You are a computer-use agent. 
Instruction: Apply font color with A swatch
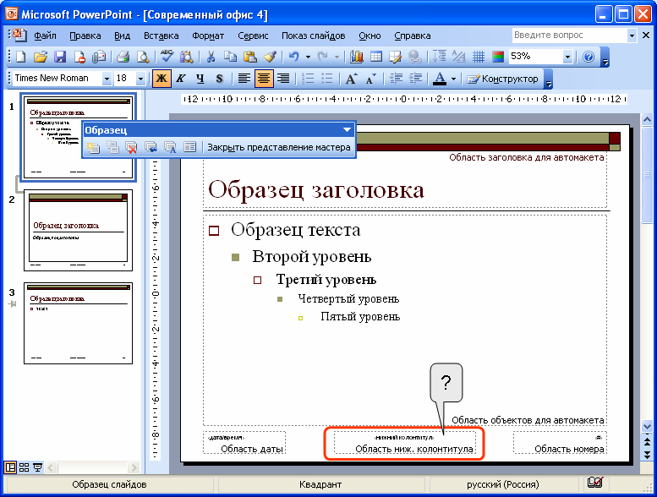tap(439, 79)
